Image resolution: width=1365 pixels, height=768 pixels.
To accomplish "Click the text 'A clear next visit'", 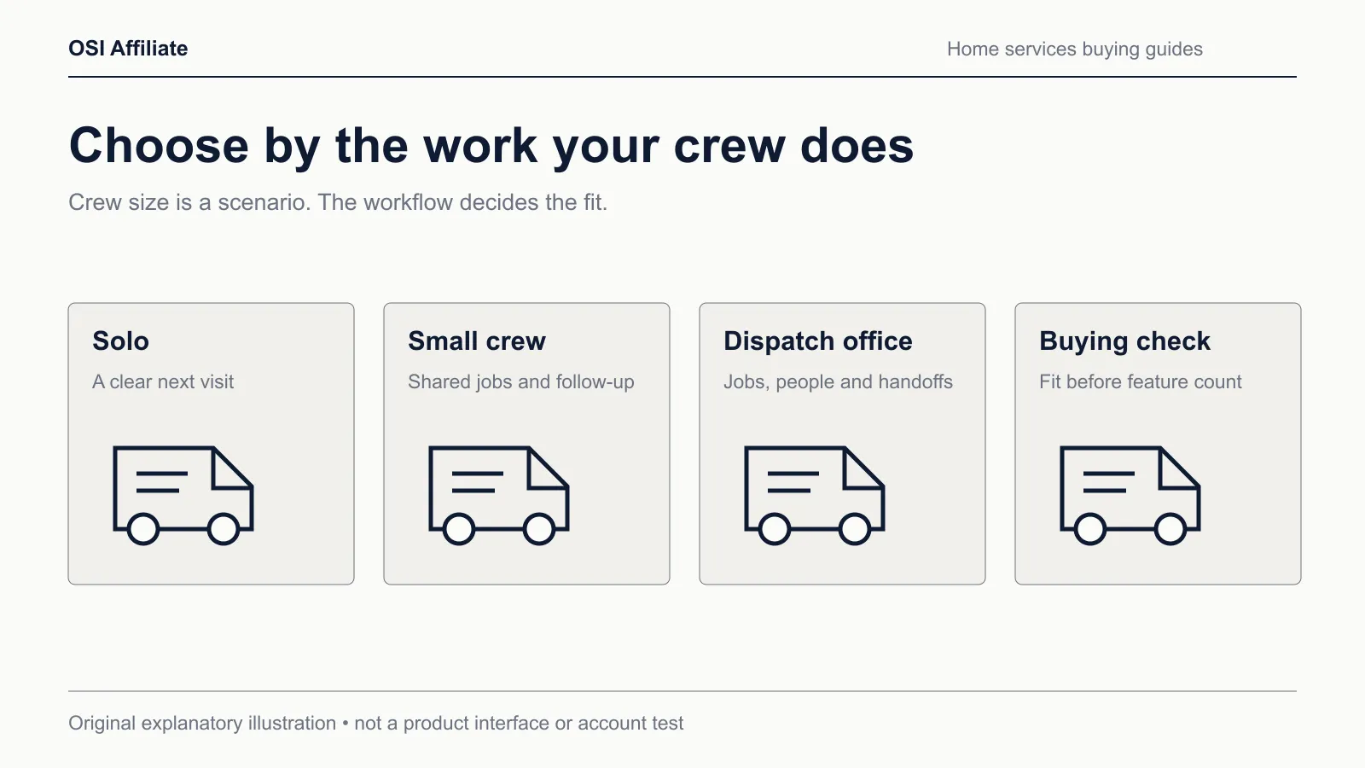I will [163, 381].
